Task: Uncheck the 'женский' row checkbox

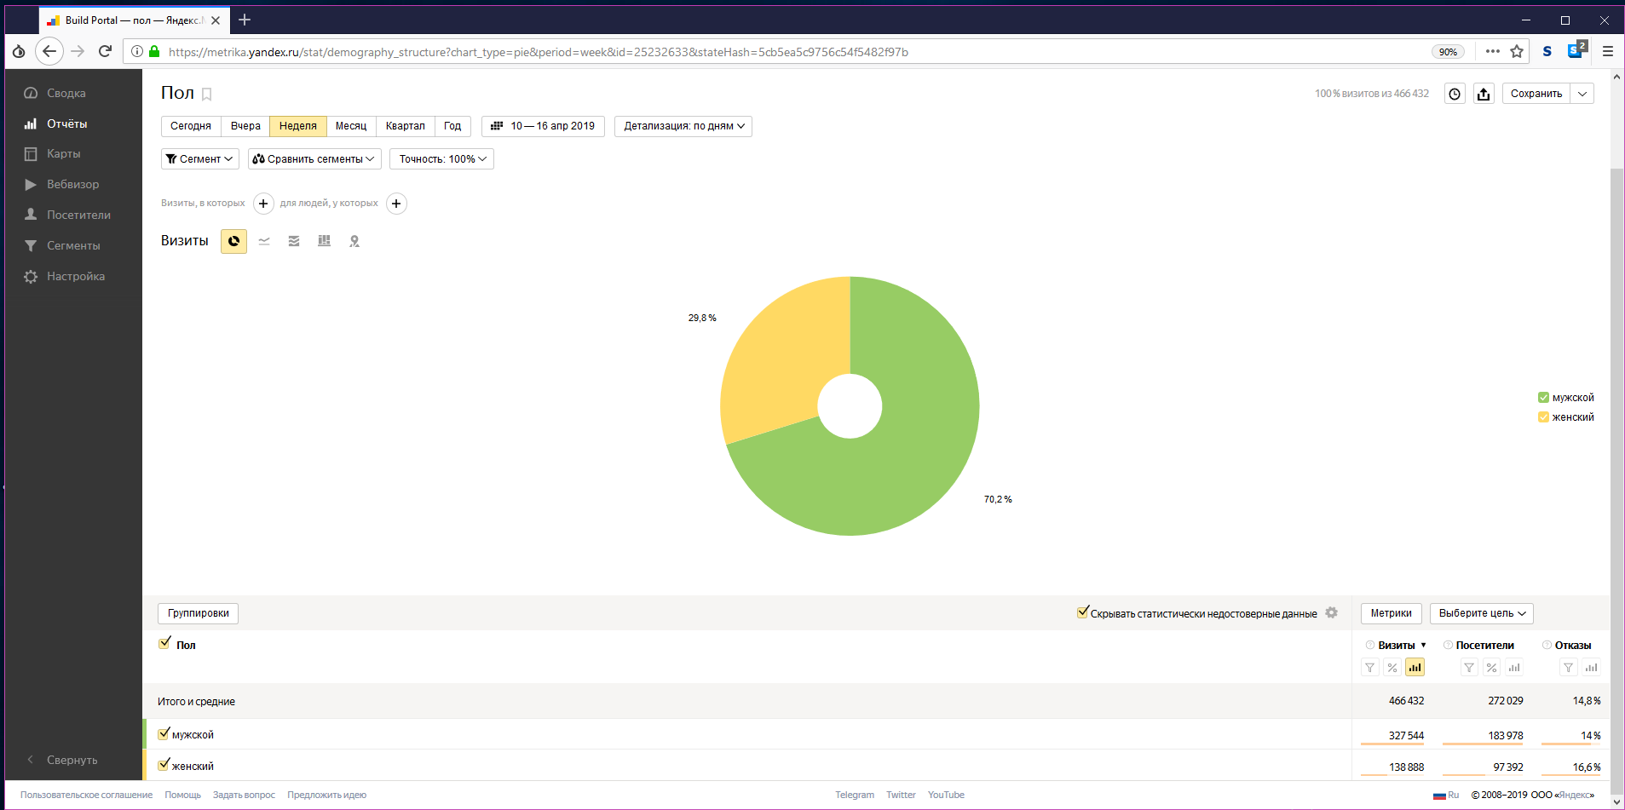Action: (x=164, y=765)
